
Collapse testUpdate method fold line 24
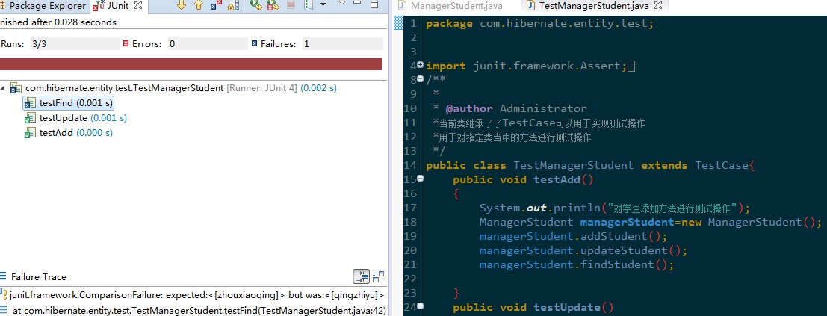(421, 306)
